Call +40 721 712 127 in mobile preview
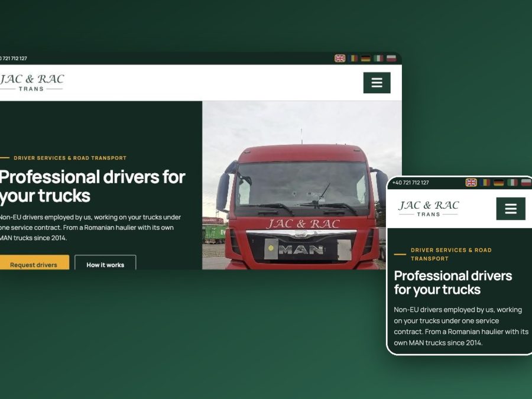The height and width of the screenshot is (399, 532). [x=411, y=183]
